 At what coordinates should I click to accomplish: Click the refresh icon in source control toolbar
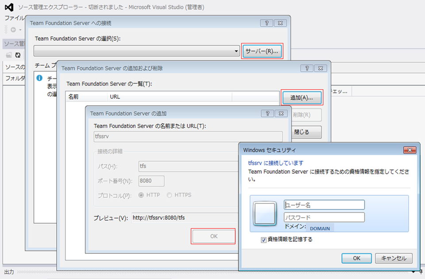16,55
